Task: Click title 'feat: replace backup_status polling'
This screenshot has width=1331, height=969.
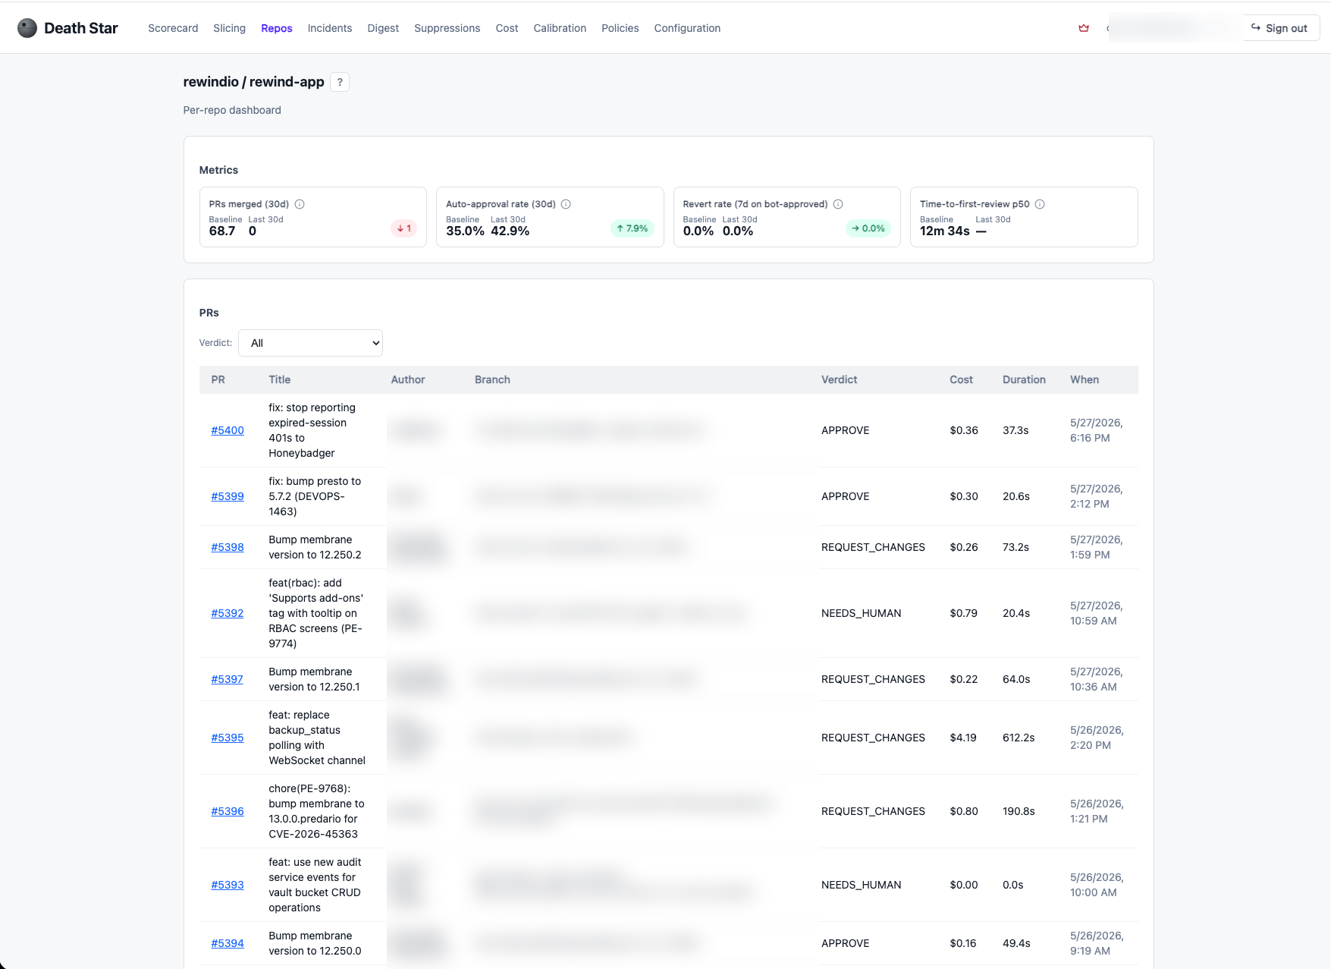Action: click(x=317, y=738)
